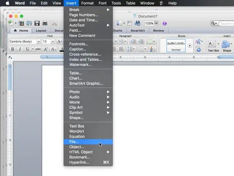Click the Cut scissors icon
The image size is (234, 176).
pos(54,23)
